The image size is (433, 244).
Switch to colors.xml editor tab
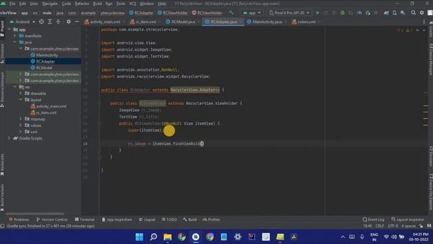[x=305, y=22]
